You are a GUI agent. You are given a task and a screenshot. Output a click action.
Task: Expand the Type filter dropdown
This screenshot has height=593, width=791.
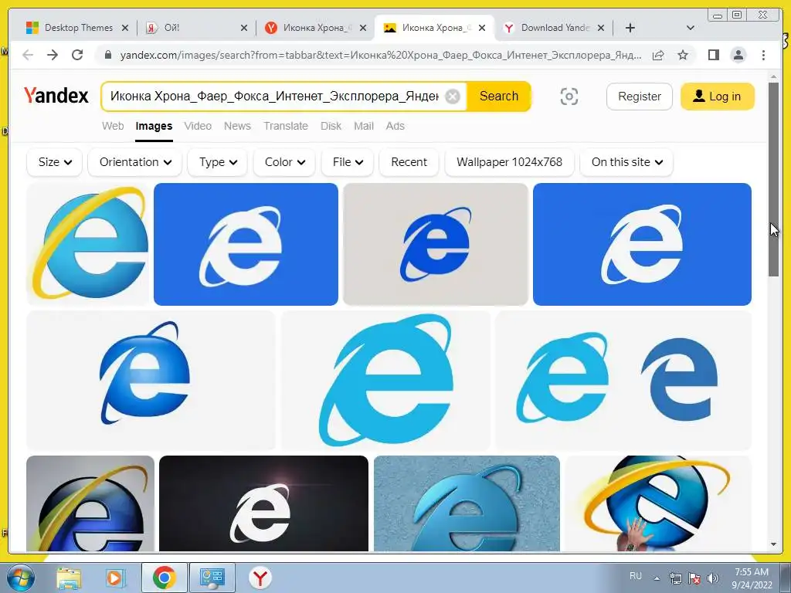[217, 162]
